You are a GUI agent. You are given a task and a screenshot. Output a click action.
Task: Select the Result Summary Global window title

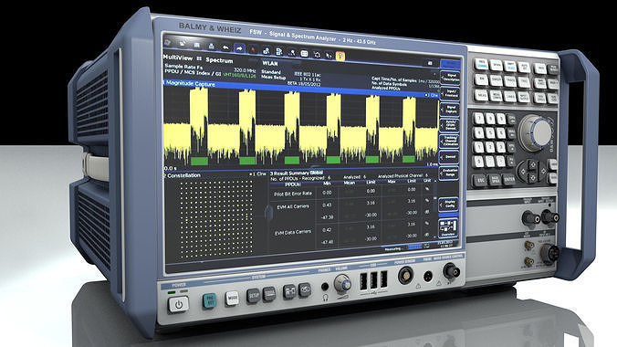click(297, 173)
